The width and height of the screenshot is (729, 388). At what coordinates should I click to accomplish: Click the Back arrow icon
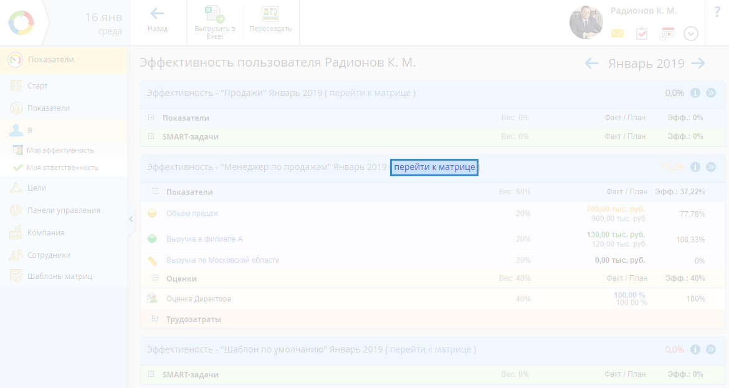158,14
